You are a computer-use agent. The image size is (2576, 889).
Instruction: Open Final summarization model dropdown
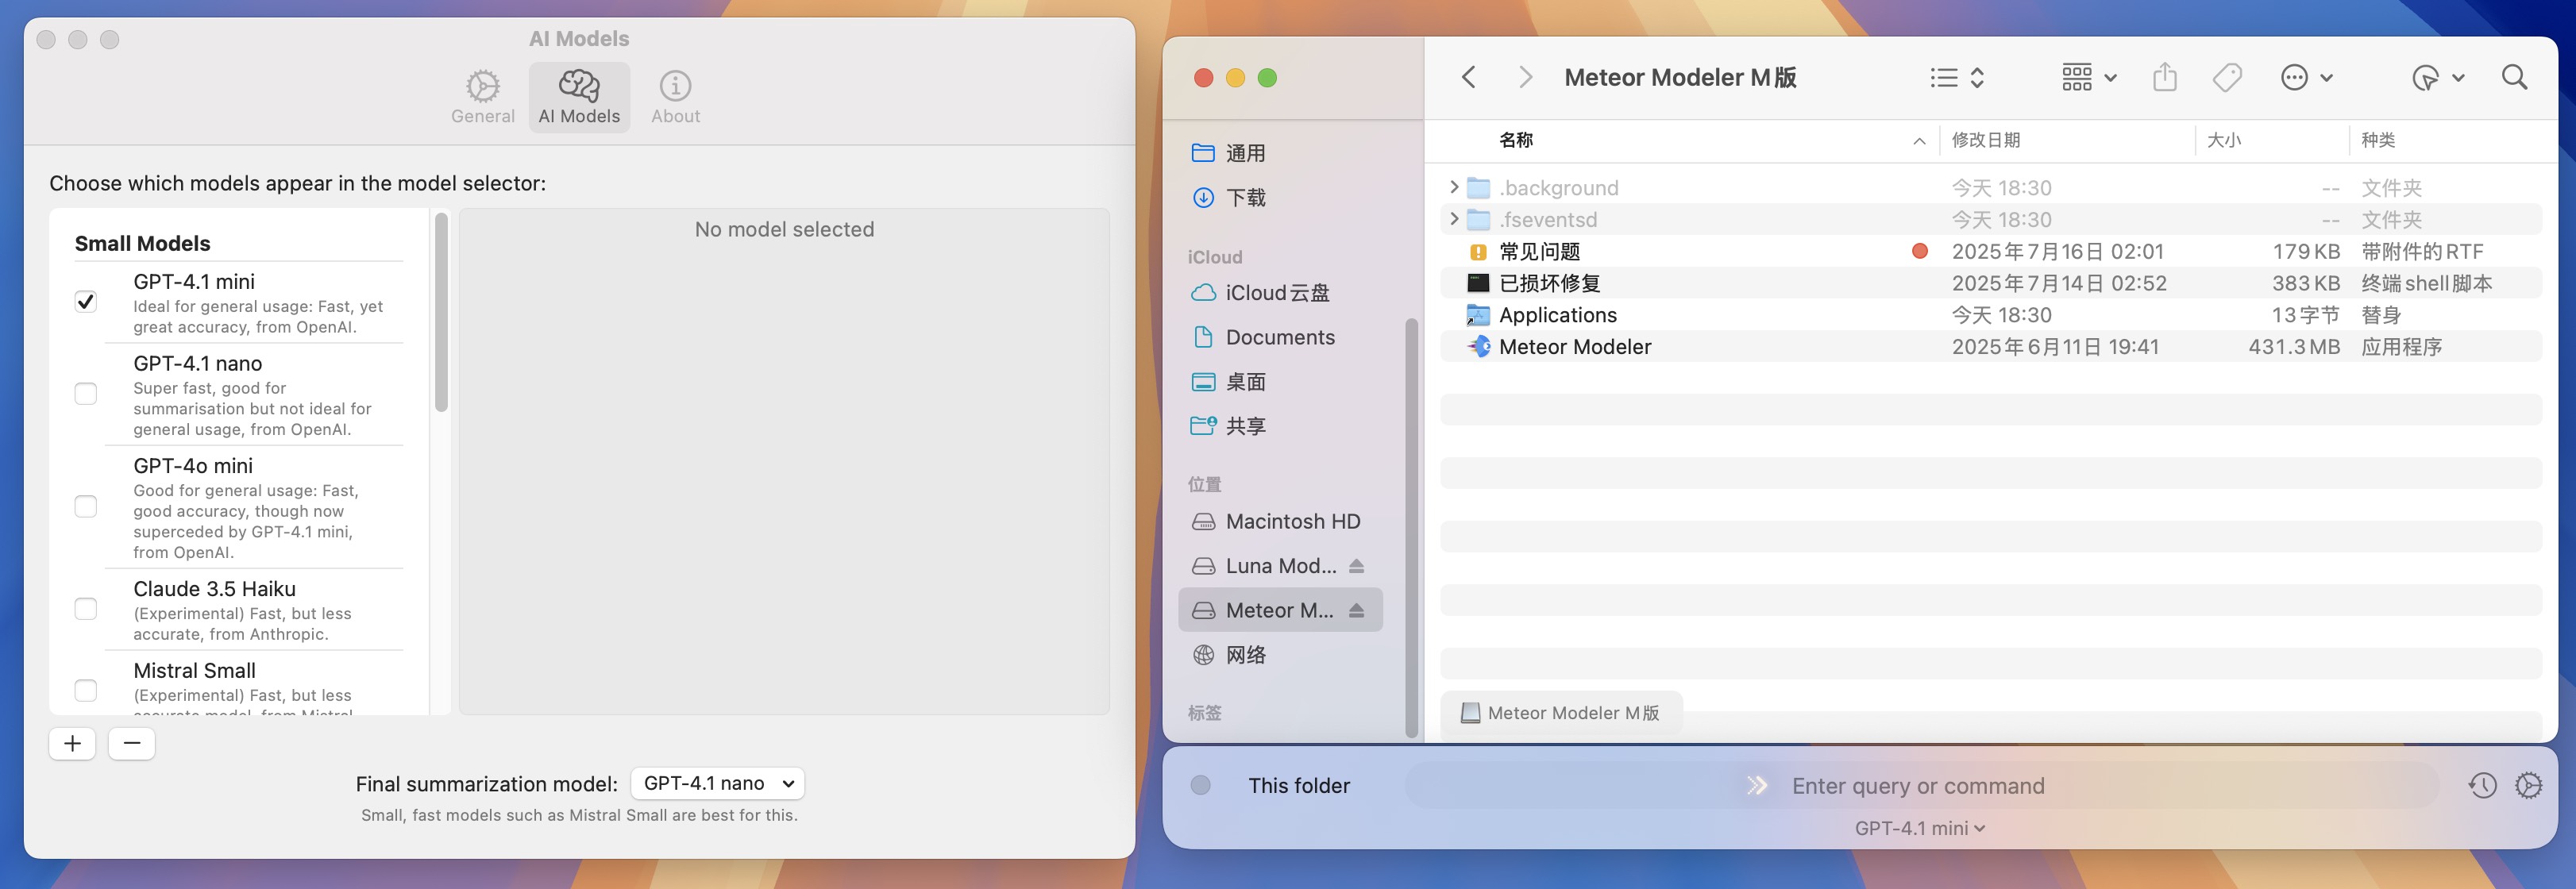click(717, 783)
